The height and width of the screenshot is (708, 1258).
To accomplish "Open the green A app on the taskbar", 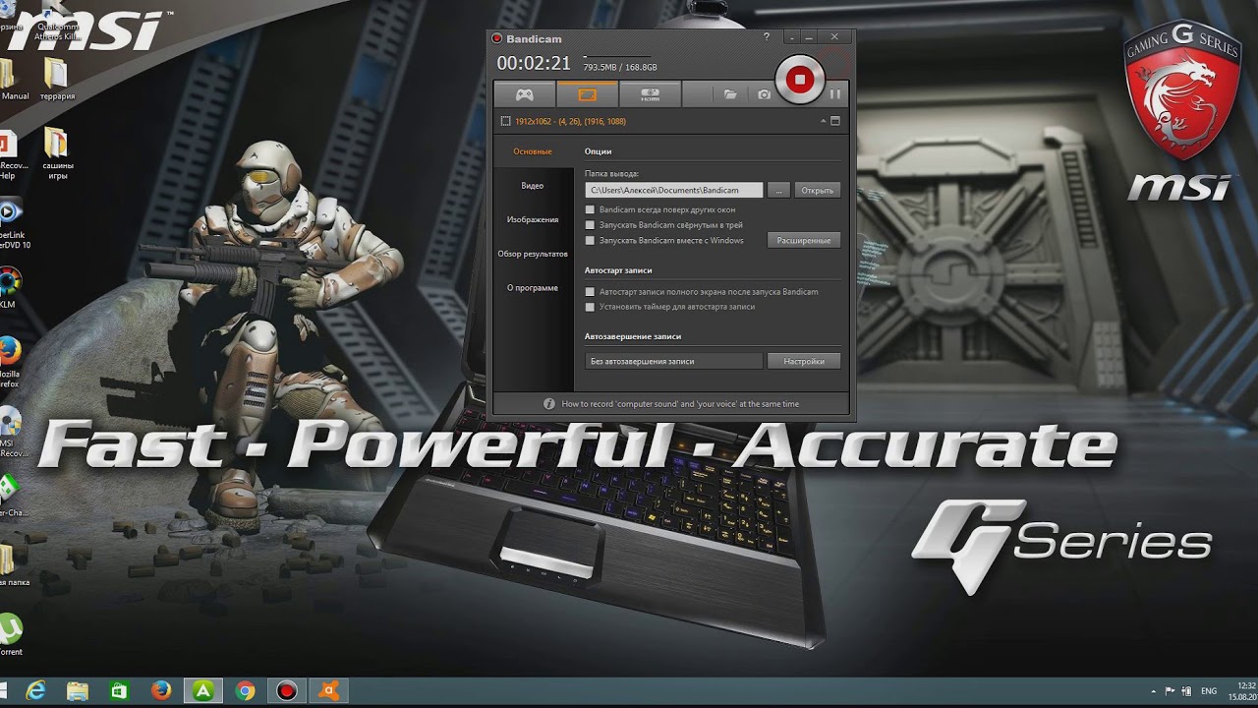I will point(203,691).
